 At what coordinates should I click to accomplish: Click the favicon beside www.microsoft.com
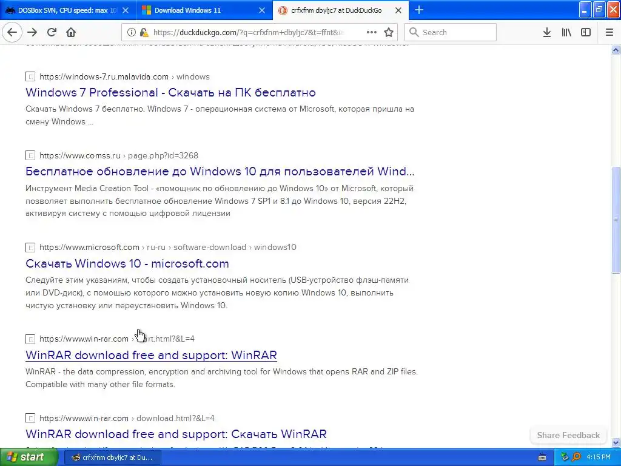(x=30, y=248)
